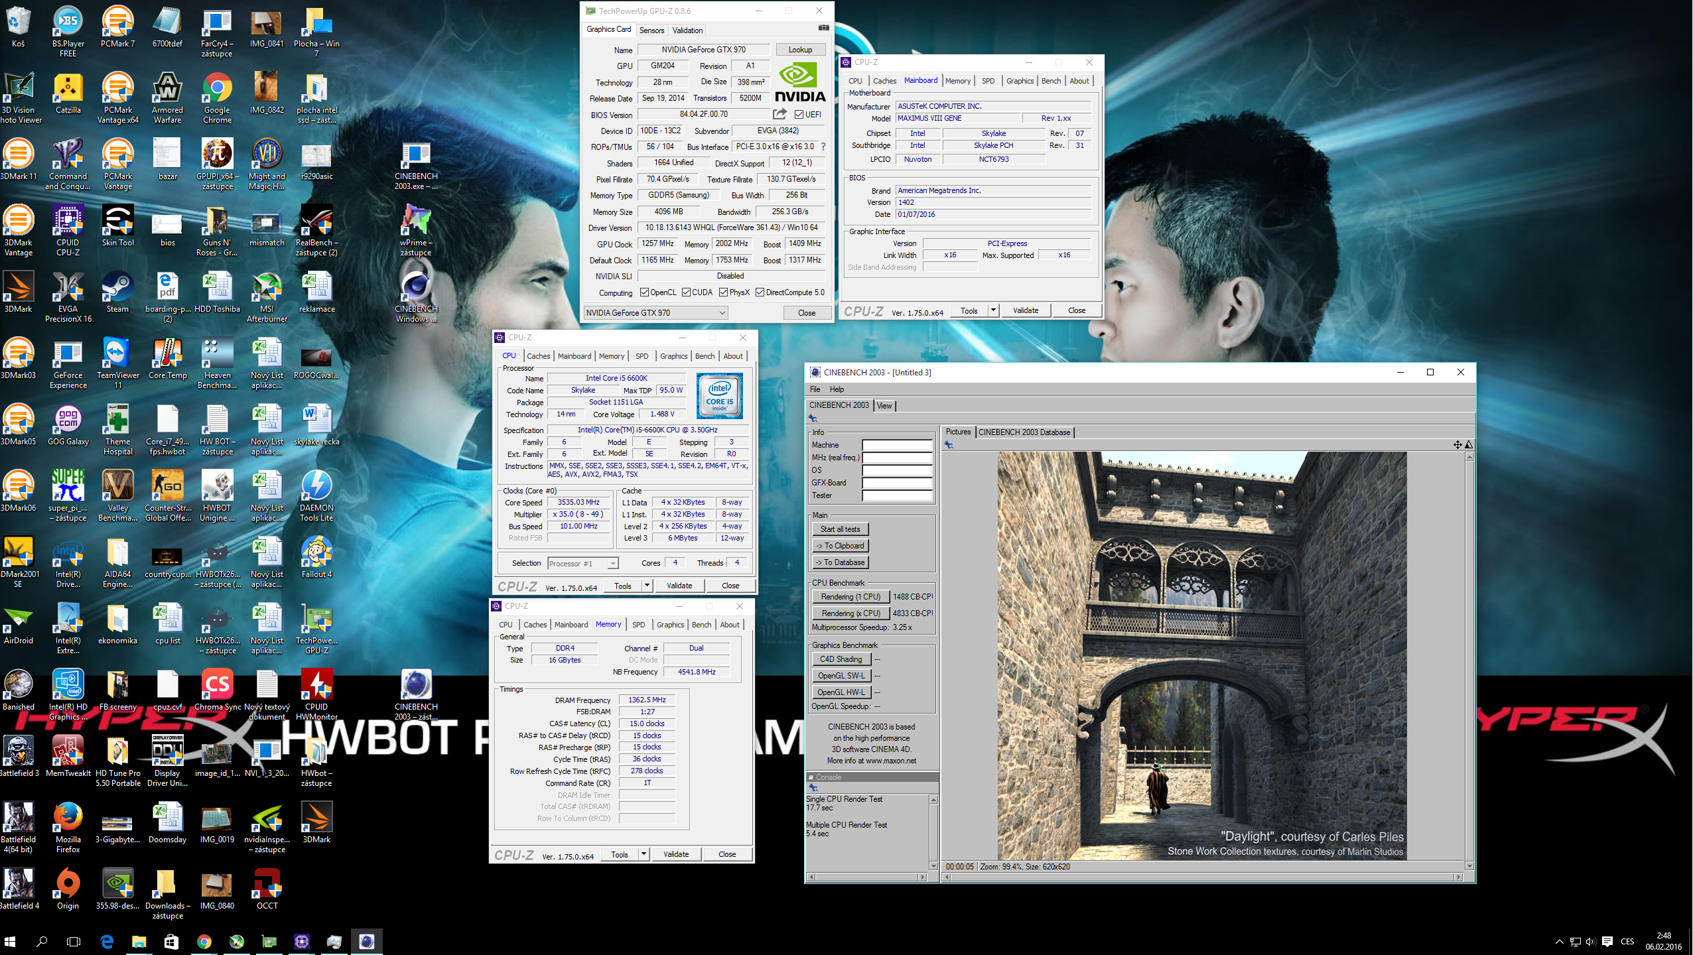The height and width of the screenshot is (955, 1693).
Task: Click the CINEBENCH picture vertical scrollbar
Action: pos(1469,661)
